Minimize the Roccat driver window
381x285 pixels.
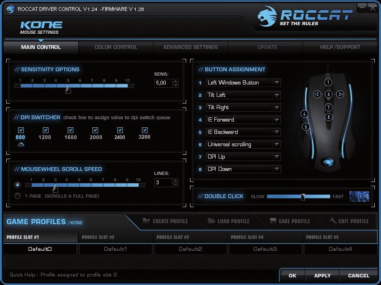click(362, 8)
